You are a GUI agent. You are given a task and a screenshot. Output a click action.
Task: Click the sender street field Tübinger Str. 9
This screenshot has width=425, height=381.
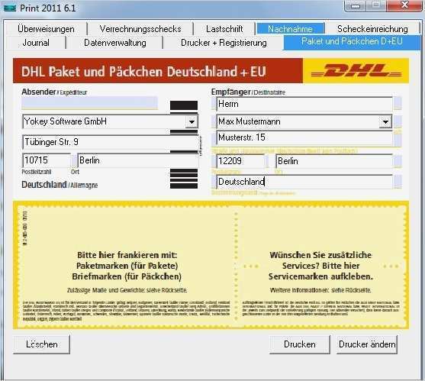[x=111, y=142]
